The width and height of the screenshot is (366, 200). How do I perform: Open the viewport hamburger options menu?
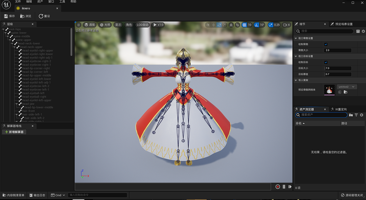[x=79, y=25]
